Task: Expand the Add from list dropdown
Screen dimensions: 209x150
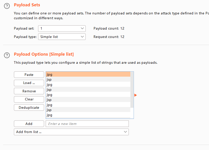Action: 71,132
